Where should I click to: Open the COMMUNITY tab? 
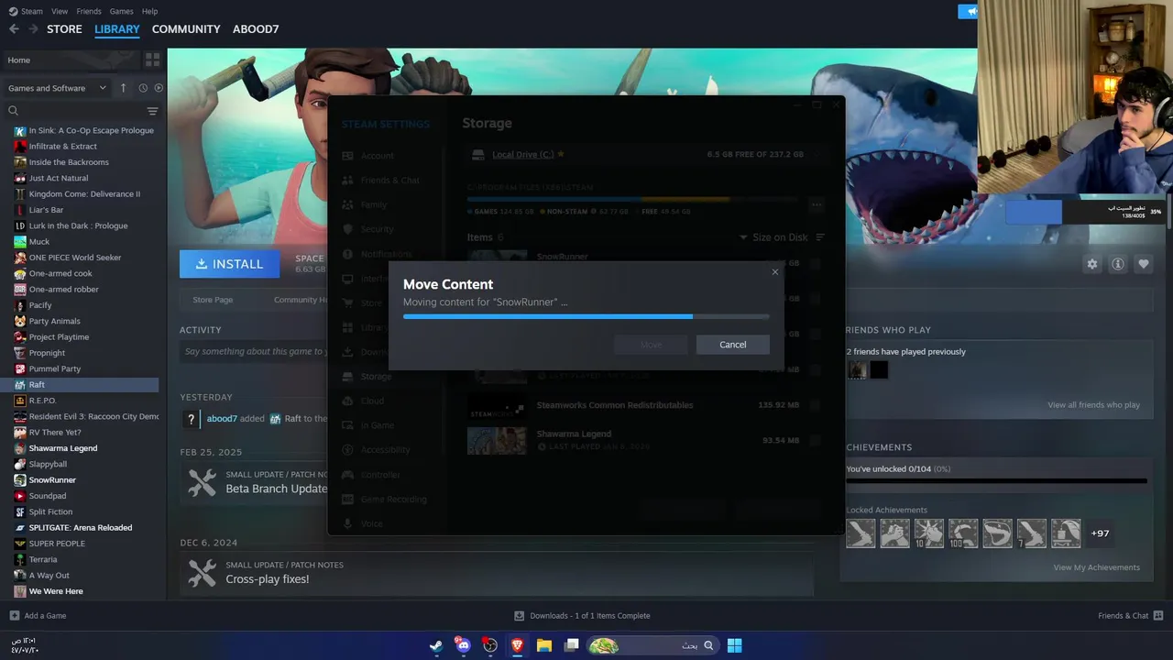(186, 29)
